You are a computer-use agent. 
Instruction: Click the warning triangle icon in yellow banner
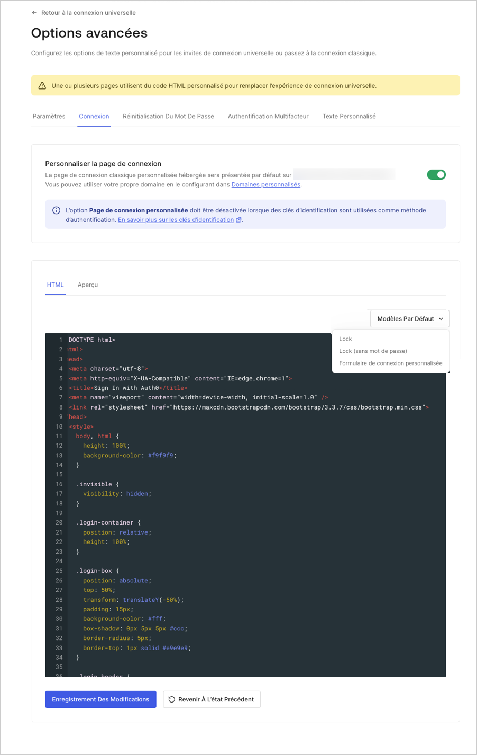(42, 86)
